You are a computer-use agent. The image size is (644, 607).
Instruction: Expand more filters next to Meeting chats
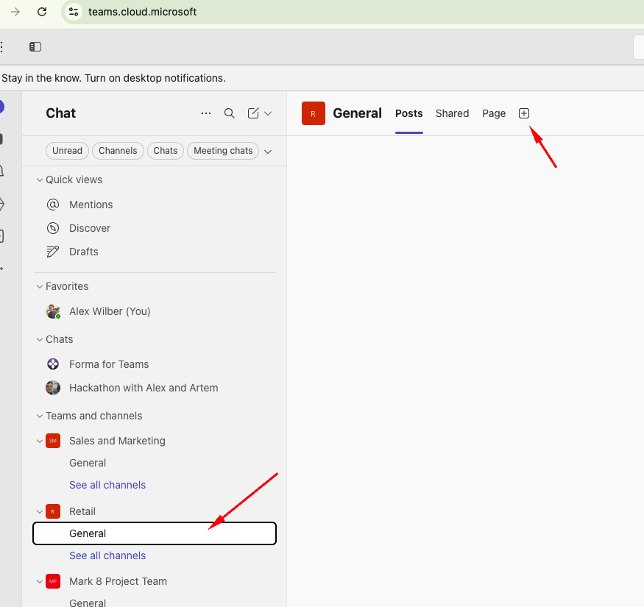click(x=268, y=152)
